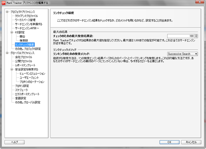Viewport: 206px width, 149px height.
Task: Select ワークスペース管理 in the tree
Action: (x=25, y=20)
